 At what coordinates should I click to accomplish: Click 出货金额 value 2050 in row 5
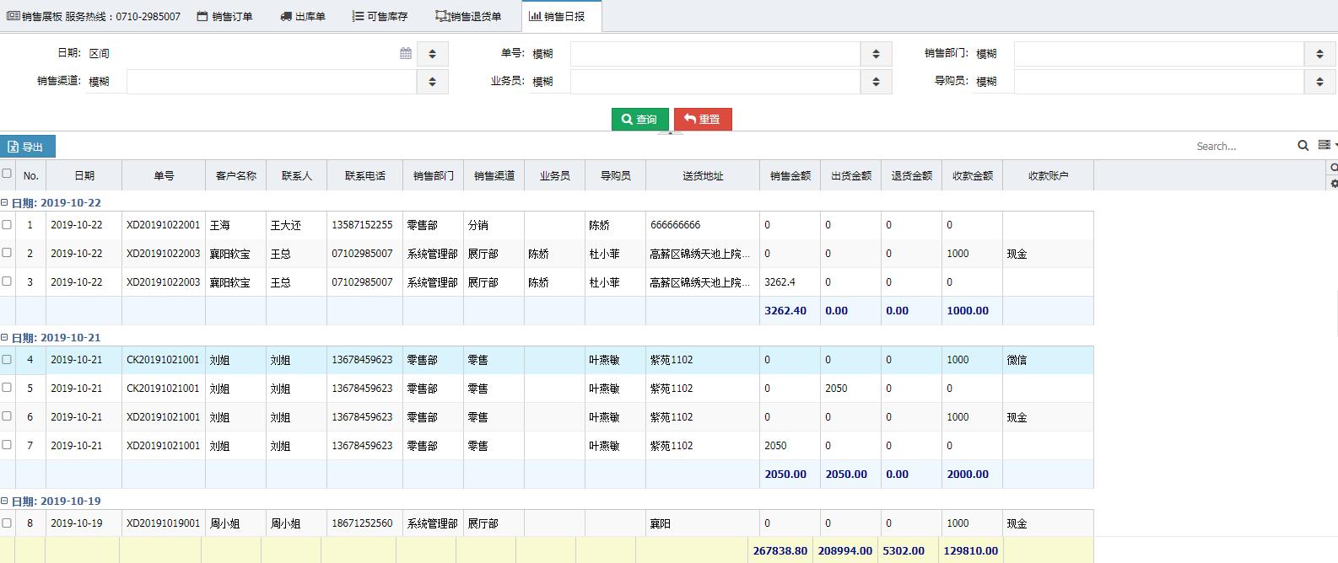(836, 389)
